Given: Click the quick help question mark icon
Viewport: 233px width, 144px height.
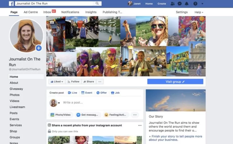Looking at the screenshot, I should point(195,4).
